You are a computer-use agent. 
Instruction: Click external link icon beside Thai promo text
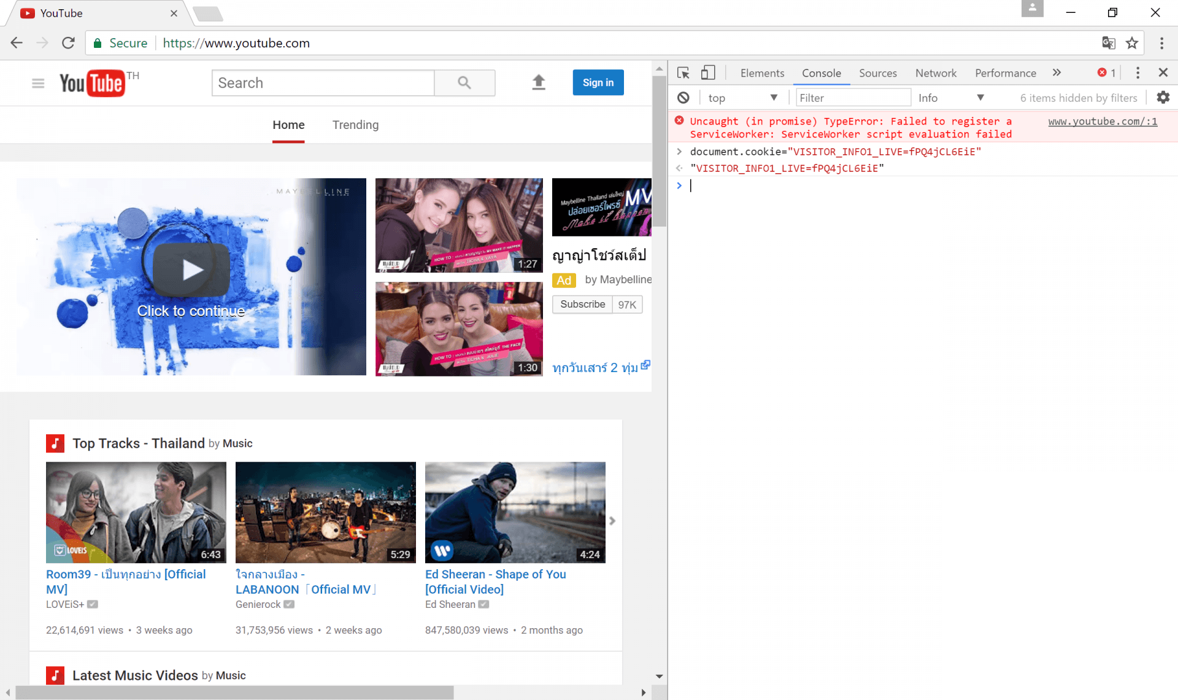pyautogui.click(x=645, y=365)
